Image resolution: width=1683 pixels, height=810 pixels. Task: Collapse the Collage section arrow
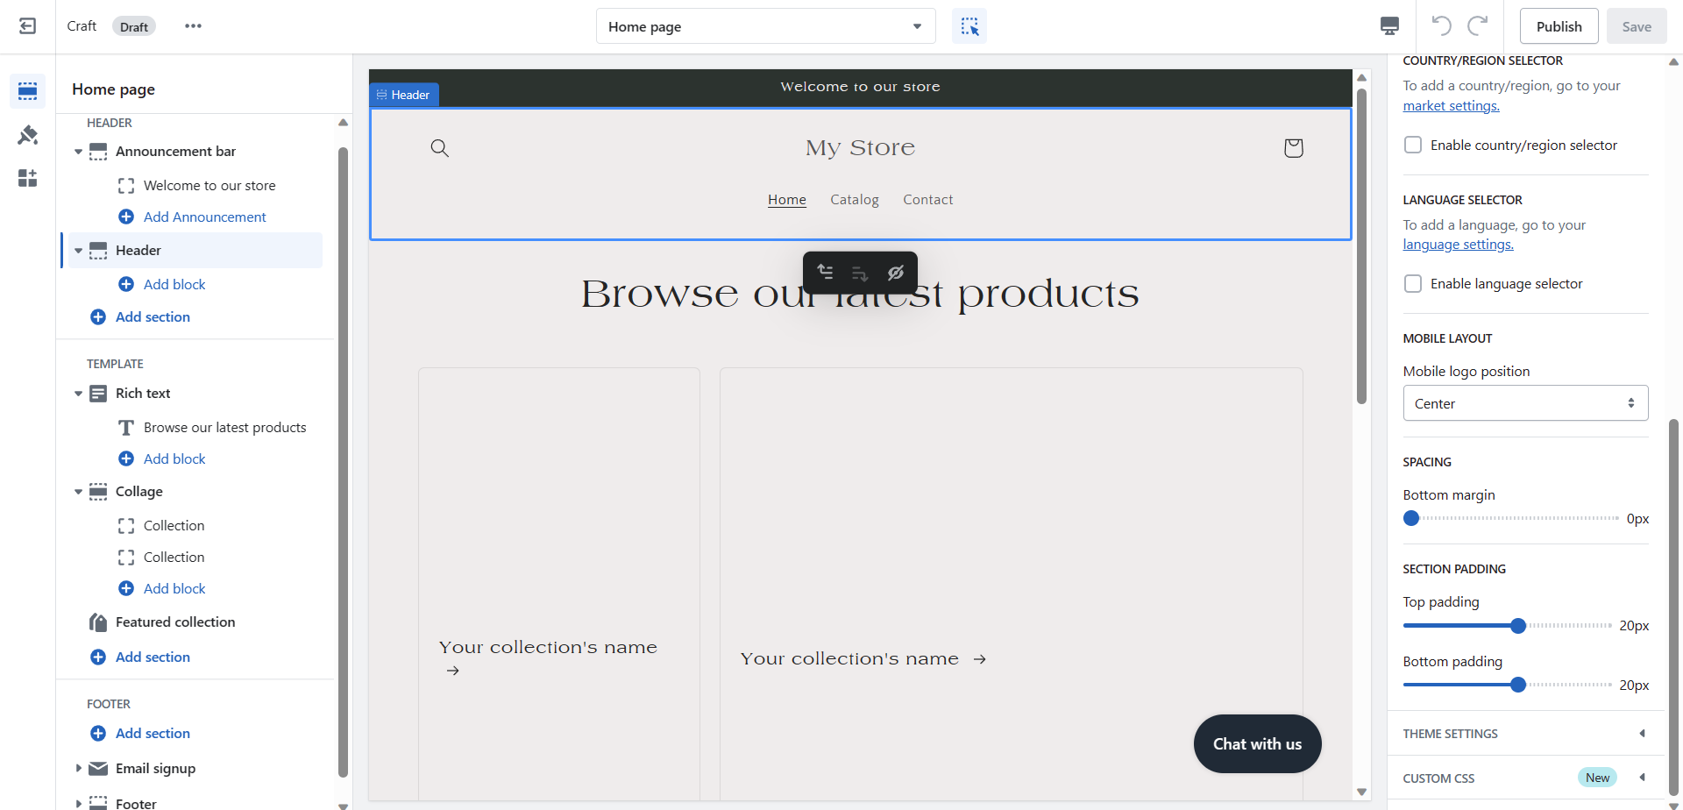click(x=78, y=492)
